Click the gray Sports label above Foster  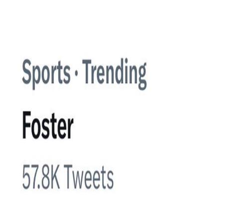(x=46, y=74)
